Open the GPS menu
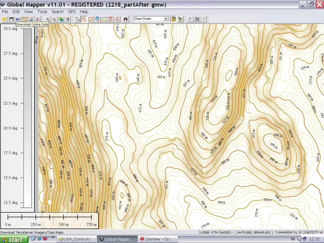This screenshot has height=243, width=324. (72, 12)
